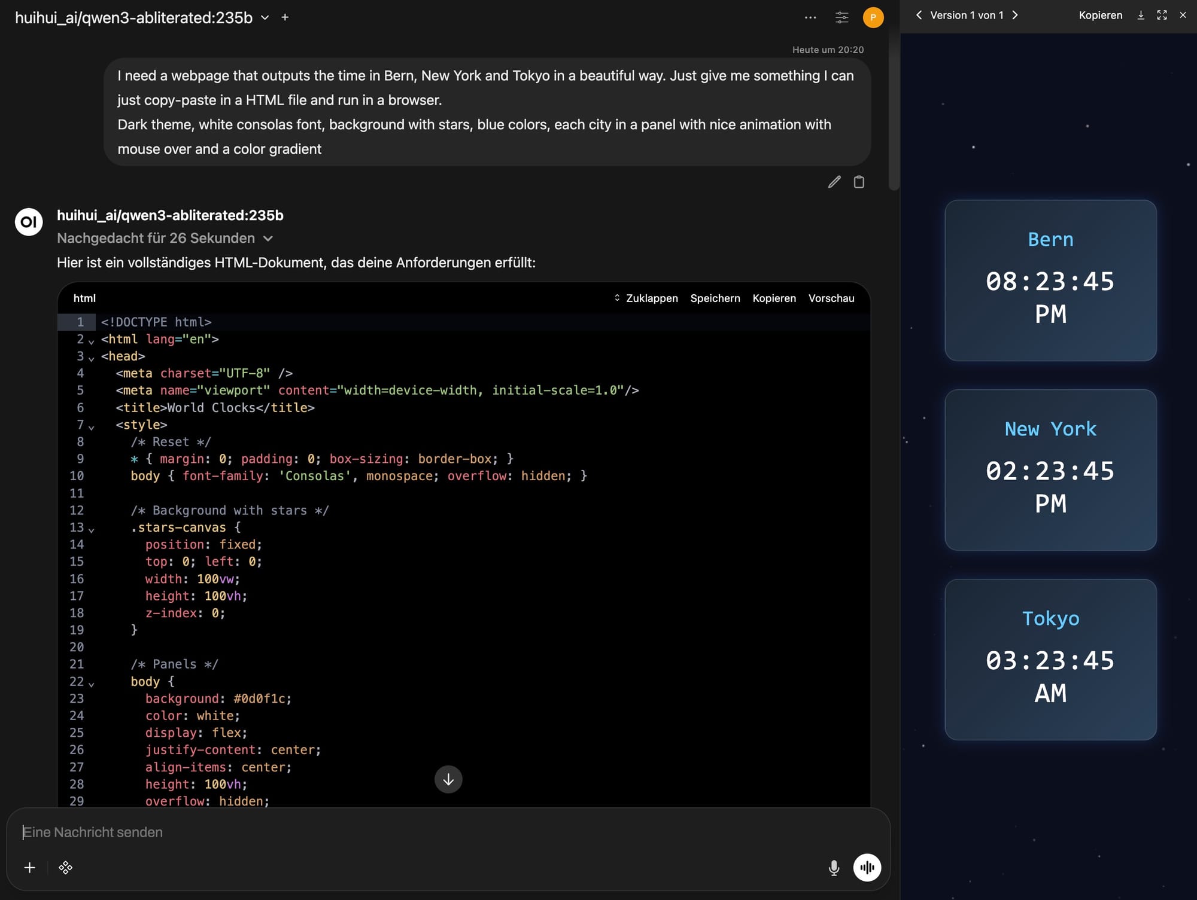The height and width of the screenshot is (900, 1197).
Task: Click Speichern in the code block
Action: coord(715,298)
